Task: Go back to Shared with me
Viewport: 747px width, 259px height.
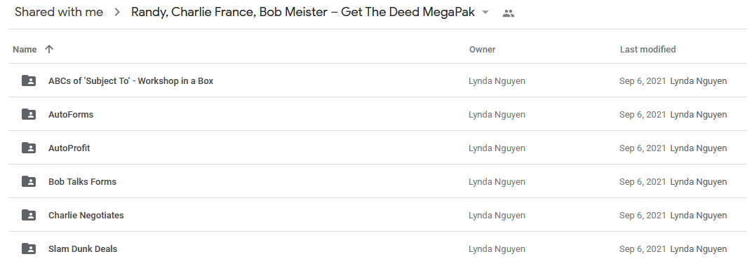Action: 59,13
